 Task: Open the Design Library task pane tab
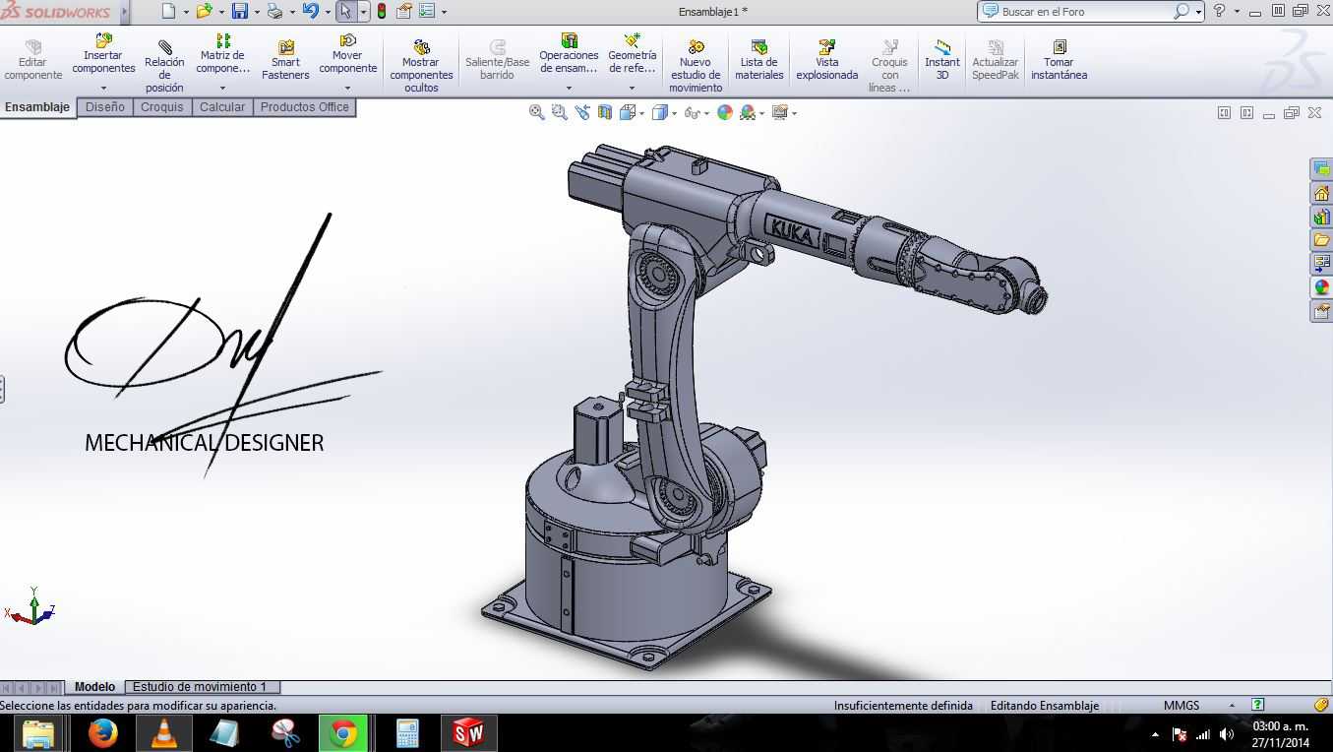point(1321,217)
